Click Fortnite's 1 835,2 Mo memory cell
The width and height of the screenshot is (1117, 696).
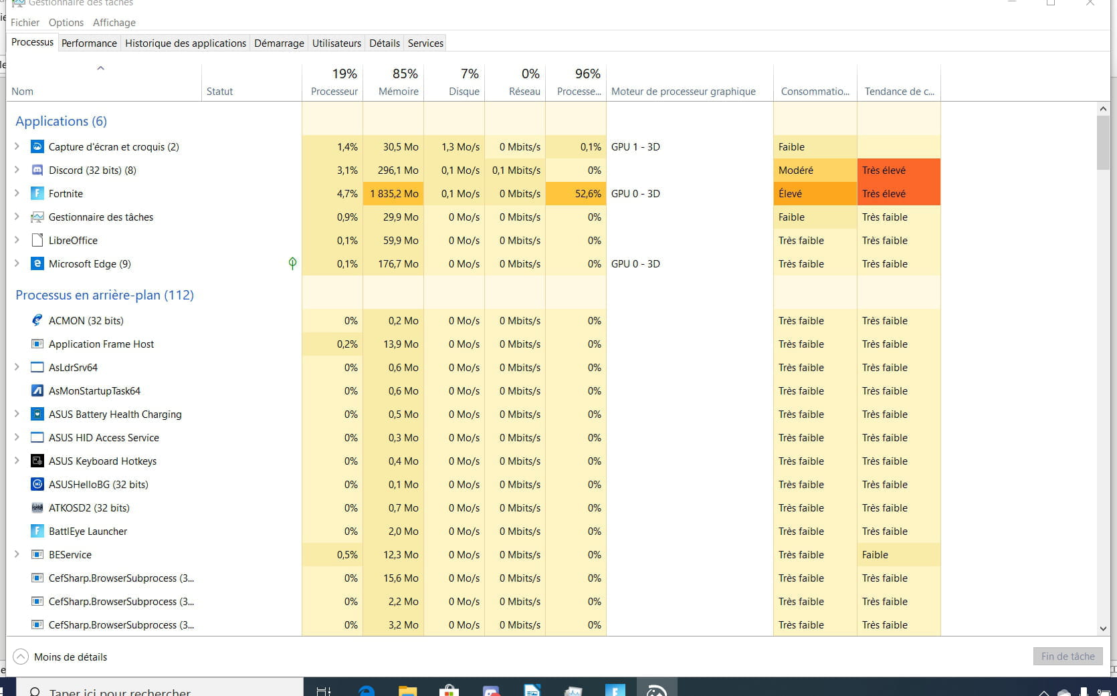(393, 193)
